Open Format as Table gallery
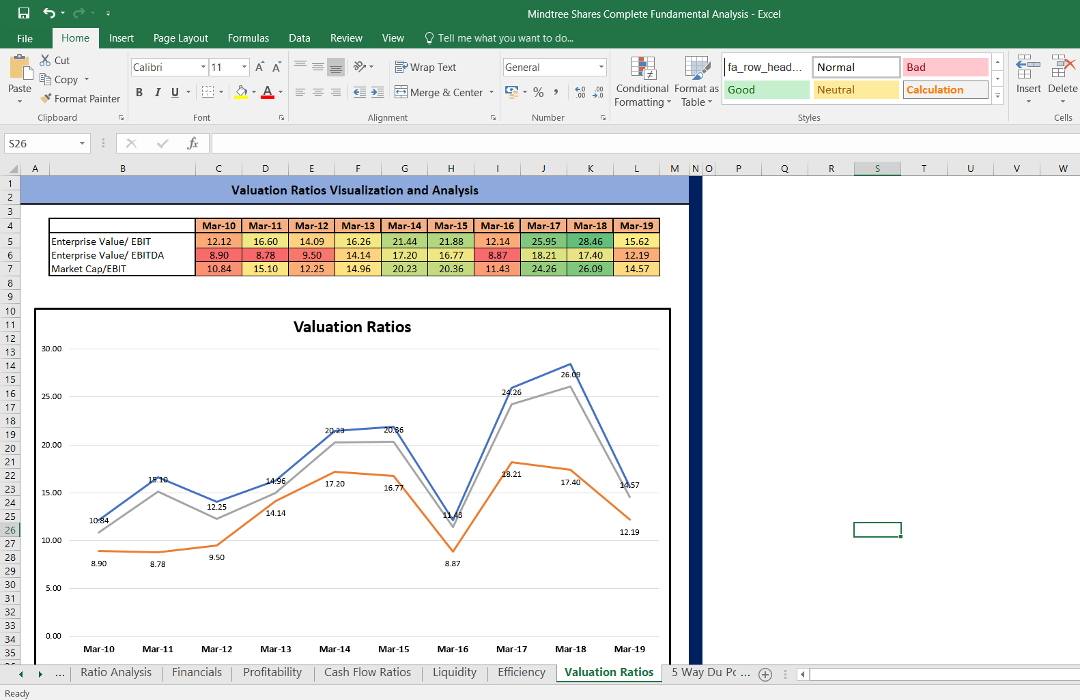This screenshot has width=1080, height=700. point(696,81)
